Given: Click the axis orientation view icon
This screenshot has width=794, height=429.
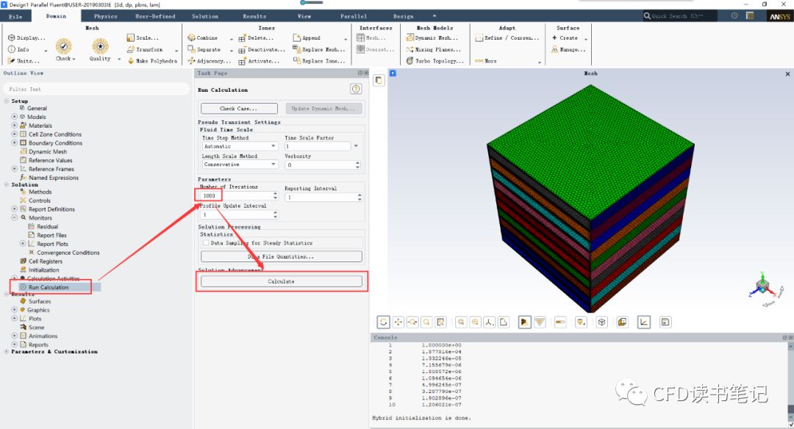Looking at the screenshot, I should pos(489,322).
